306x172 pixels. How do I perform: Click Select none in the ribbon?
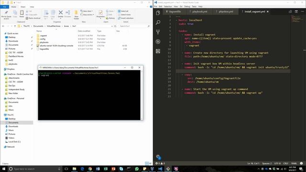pos(124,15)
